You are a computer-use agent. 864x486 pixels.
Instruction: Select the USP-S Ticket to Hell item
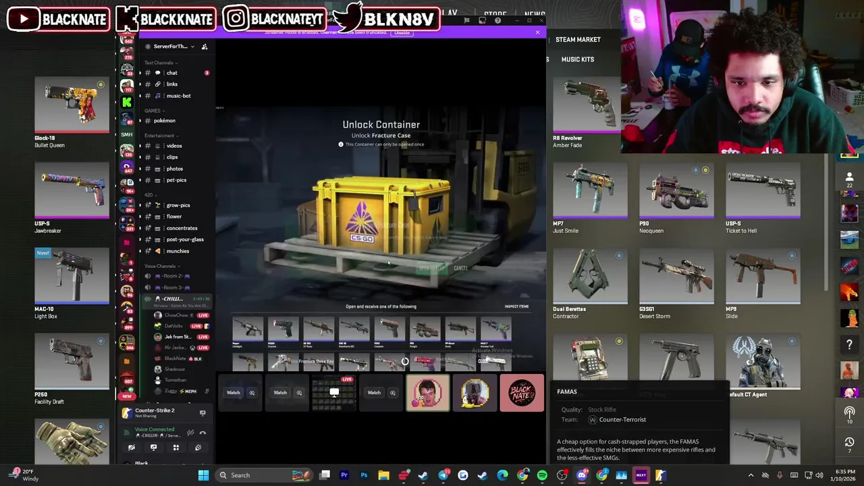tap(763, 198)
